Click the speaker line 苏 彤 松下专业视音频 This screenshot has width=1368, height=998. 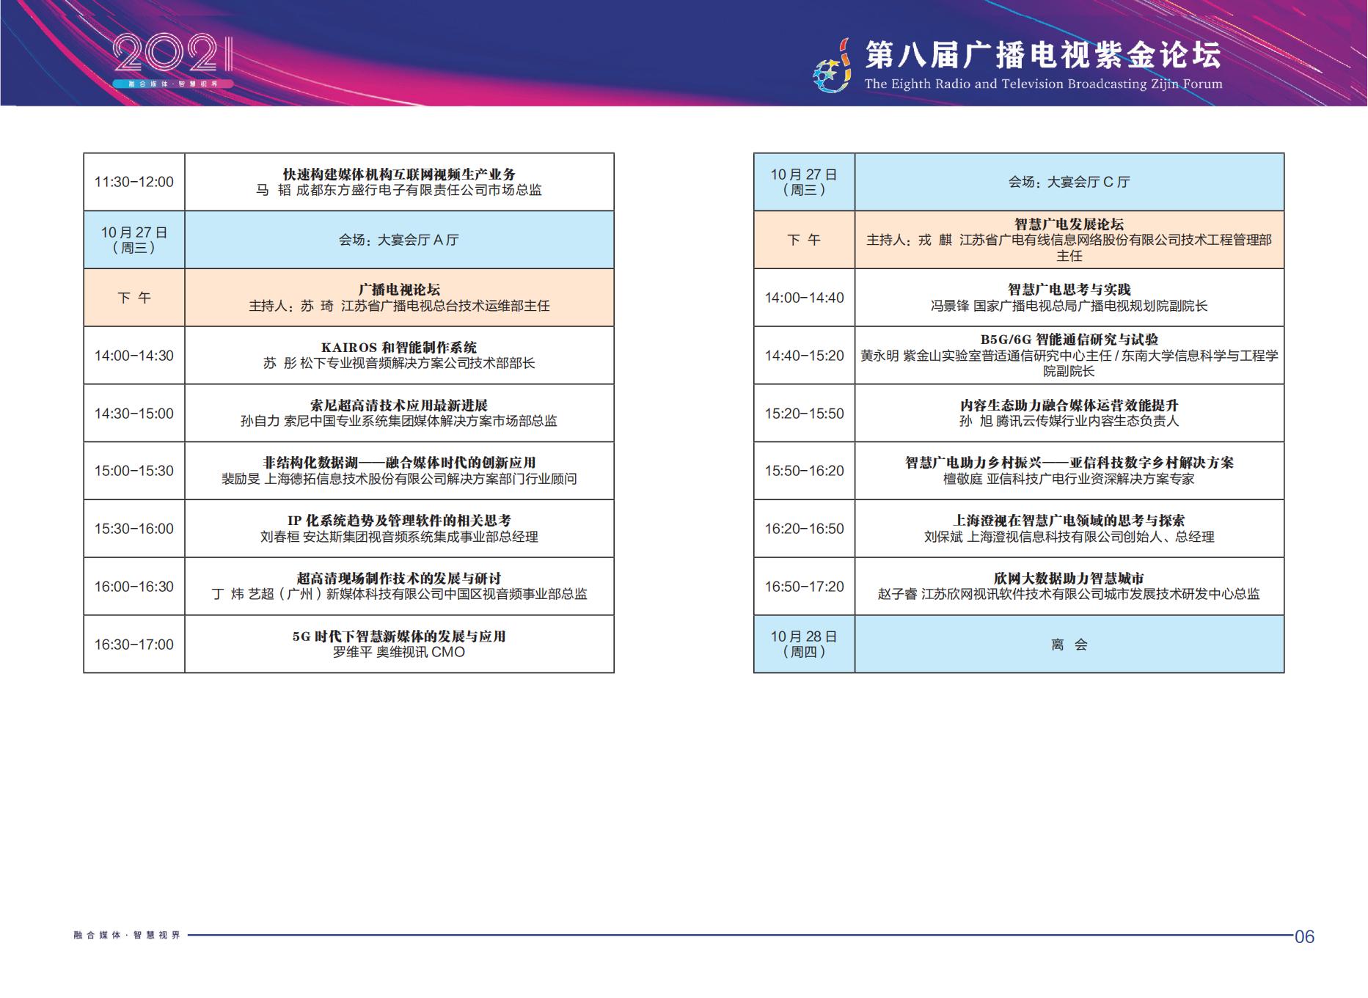tap(399, 363)
